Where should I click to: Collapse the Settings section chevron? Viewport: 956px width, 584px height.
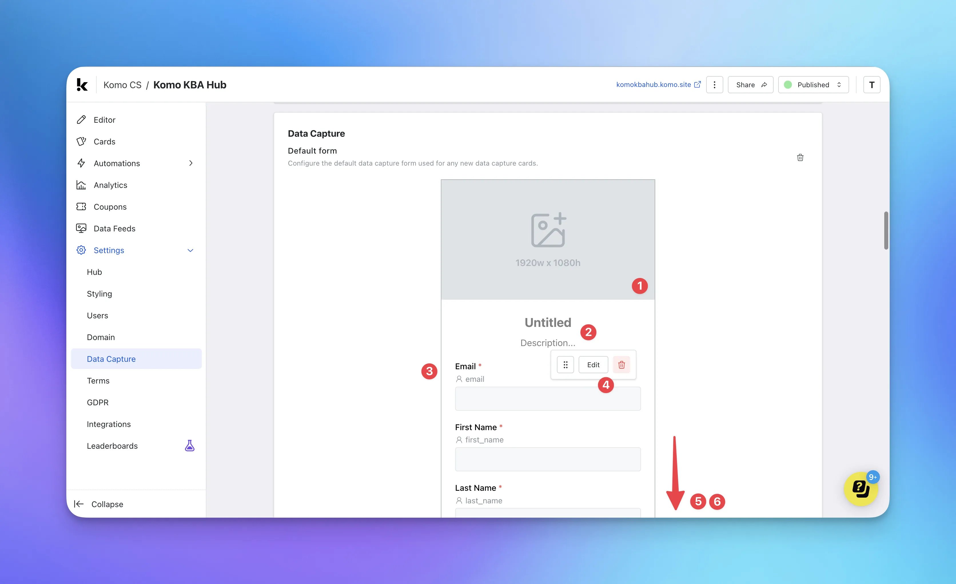point(190,250)
